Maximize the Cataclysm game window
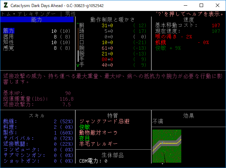Viewport: 226px width, 168px height. 201,5
